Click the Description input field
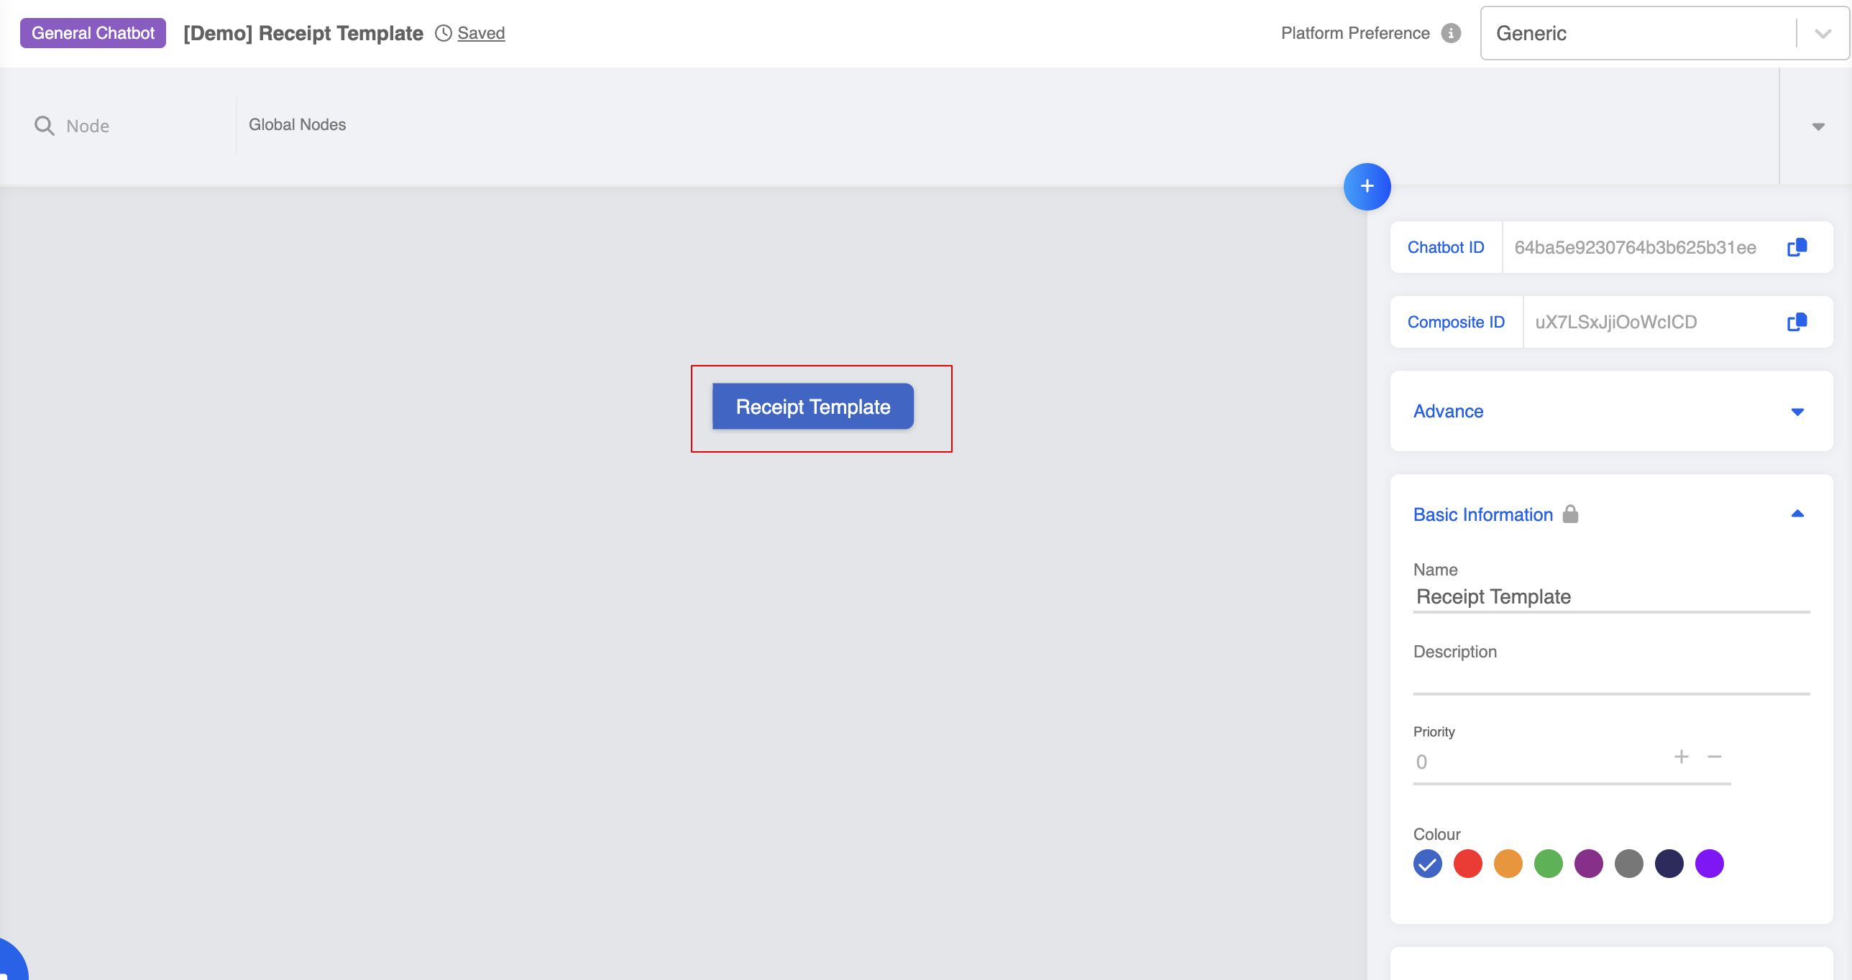The width and height of the screenshot is (1852, 980). click(x=1610, y=680)
